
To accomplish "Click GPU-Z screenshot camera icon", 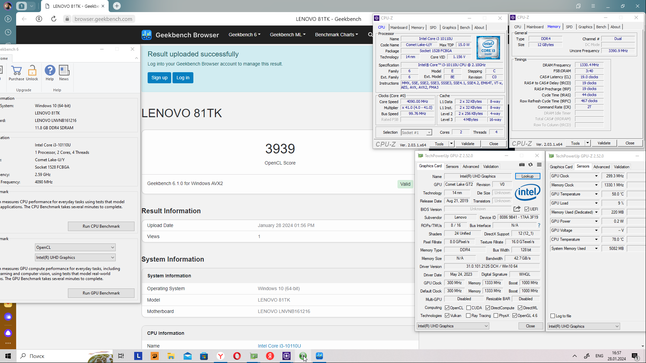I will coord(522,165).
